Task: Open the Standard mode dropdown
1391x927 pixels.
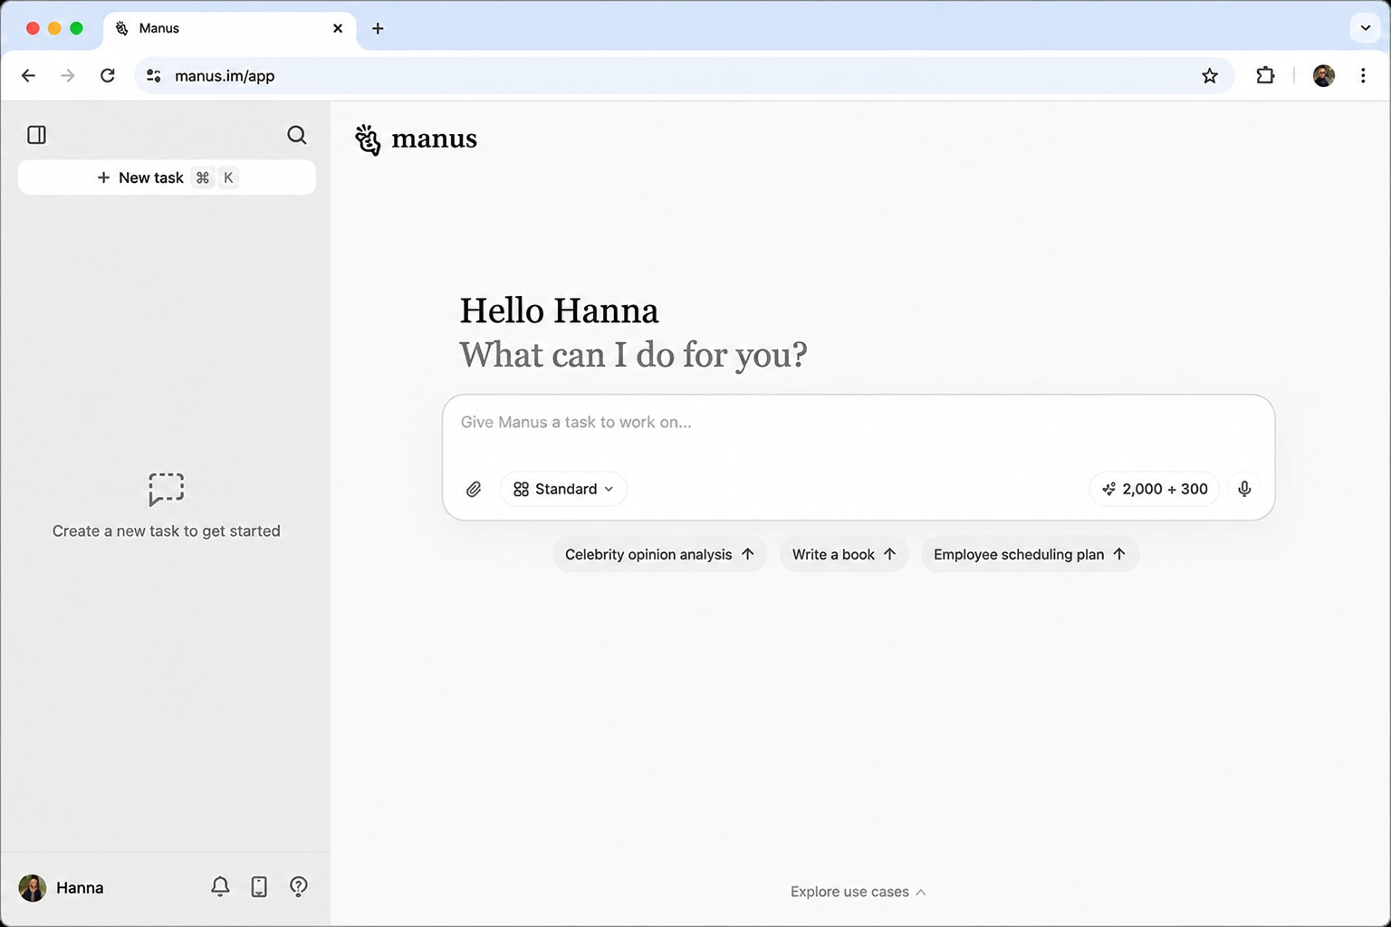Action: point(563,489)
